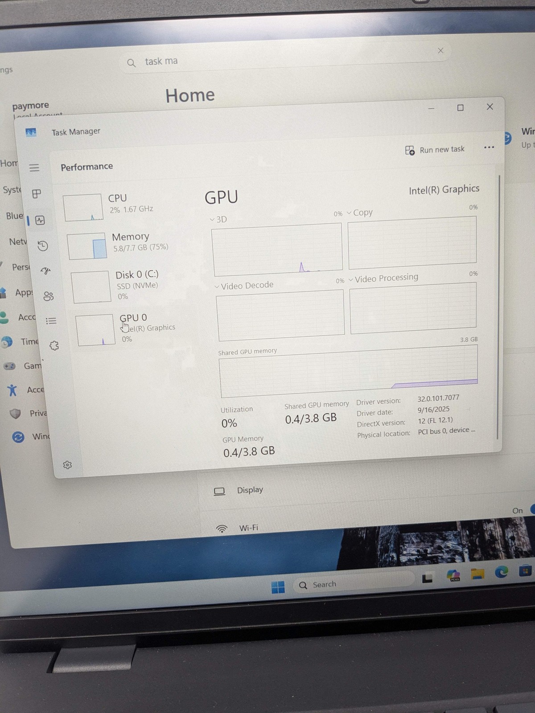Open the Copilot icon on the taskbar
The height and width of the screenshot is (713, 535).
coord(453,575)
